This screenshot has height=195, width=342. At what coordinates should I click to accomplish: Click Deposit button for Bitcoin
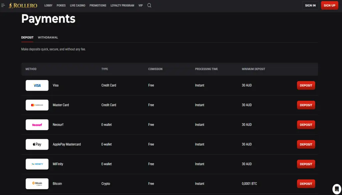pos(306,184)
